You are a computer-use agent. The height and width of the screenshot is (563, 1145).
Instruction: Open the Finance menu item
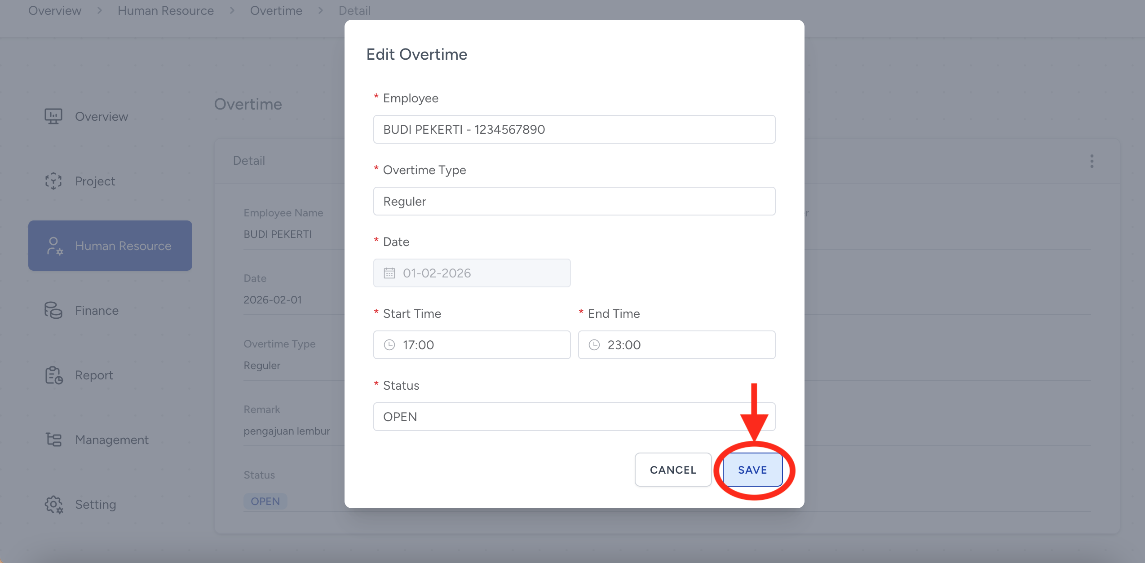[97, 310]
